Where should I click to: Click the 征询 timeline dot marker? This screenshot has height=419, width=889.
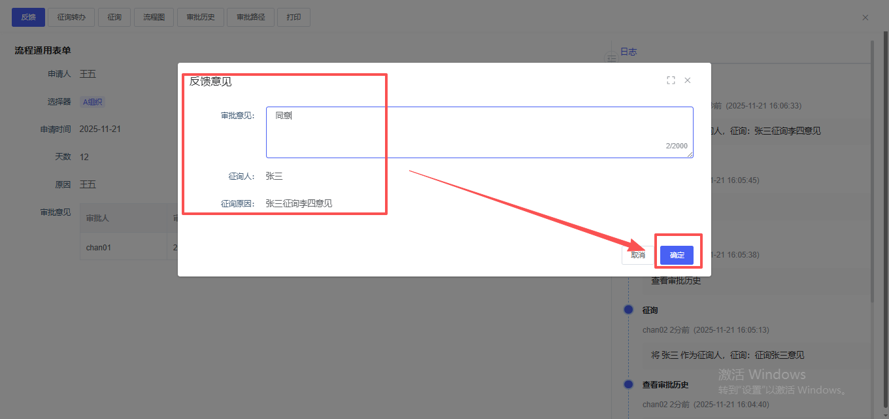629,310
